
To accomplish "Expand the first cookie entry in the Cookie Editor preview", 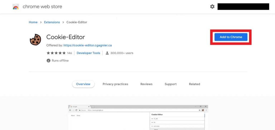I will 177,119.
